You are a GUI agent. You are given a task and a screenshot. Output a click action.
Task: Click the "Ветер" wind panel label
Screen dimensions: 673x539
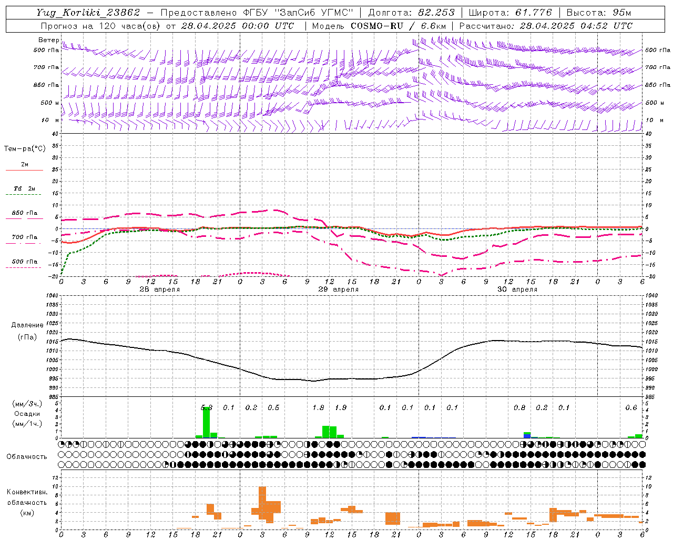[x=48, y=40]
